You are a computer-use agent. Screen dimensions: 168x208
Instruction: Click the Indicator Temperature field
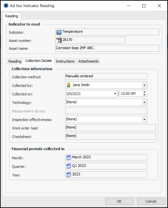[107, 32]
